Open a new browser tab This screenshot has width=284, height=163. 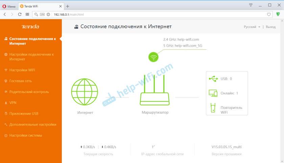coord(68,6)
